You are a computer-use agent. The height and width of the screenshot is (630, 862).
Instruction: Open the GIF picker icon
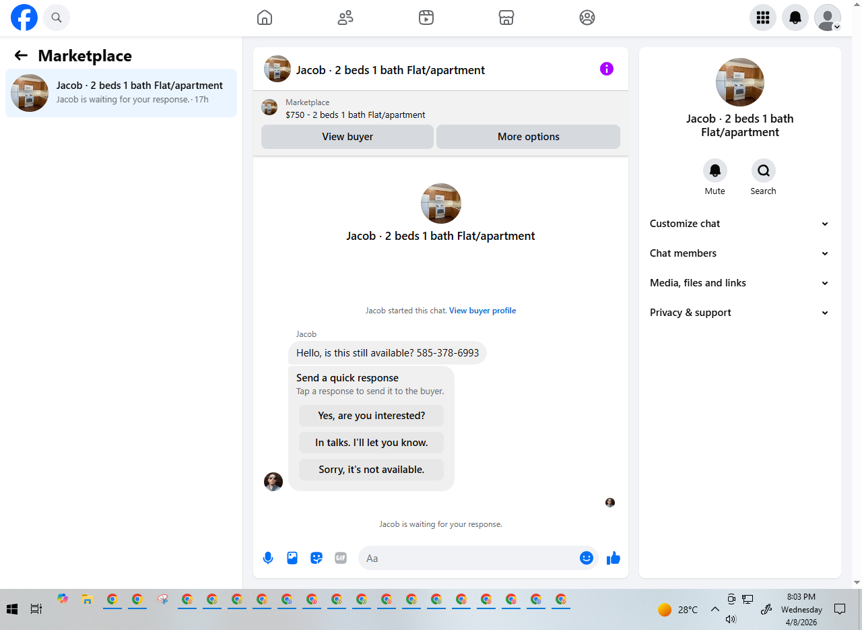pyautogui.click(x=341, y=558)
